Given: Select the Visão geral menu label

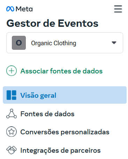Looking at the screenshot, I should coord(38,95).
